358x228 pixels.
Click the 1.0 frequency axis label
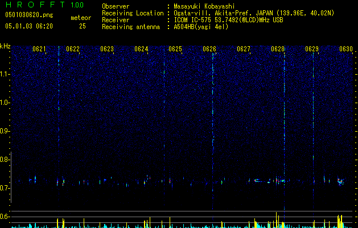(4, 103)
